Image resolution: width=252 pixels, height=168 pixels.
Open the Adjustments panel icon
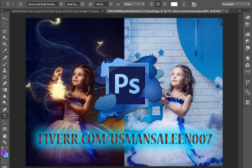click(x=247, y=41)
